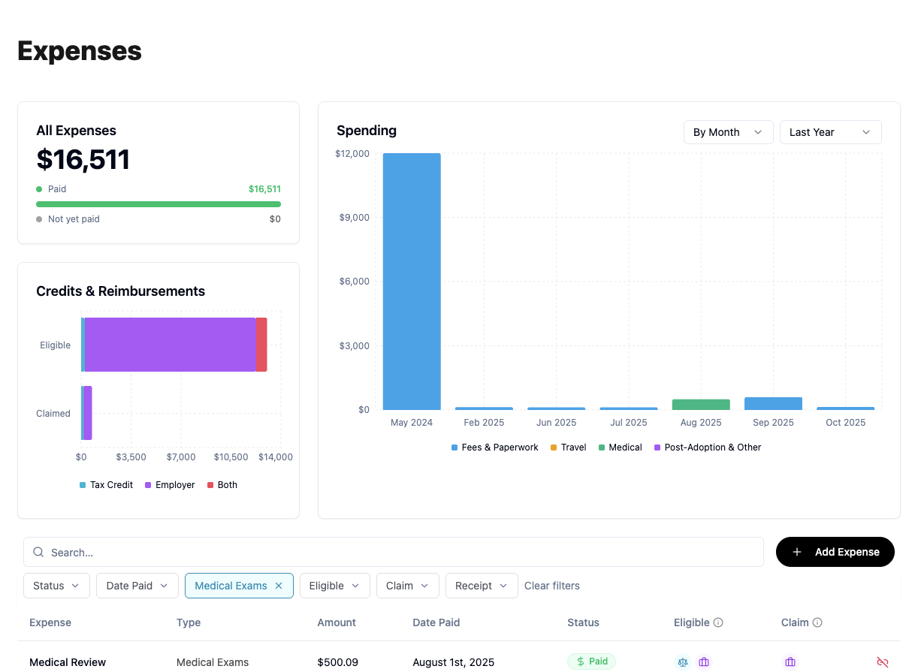Click the Aug 2025 green Medical bar
Screen dimensions: 918x672
click(x=701, y=405)
